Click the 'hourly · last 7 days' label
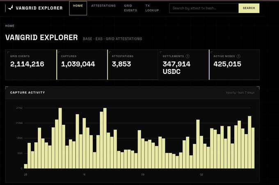Image resolution: width=279 pixels, height=185 pixels. pos(240,93)
